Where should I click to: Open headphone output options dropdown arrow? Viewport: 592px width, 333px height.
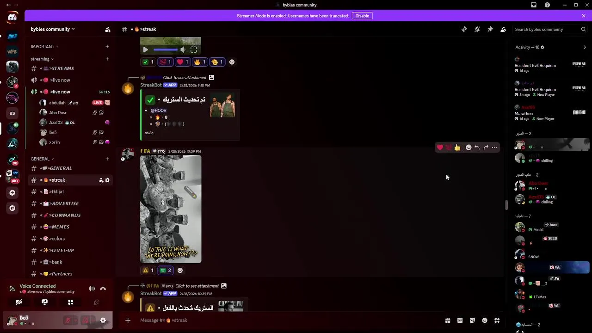pyautogui.click(x=93, y=320)
